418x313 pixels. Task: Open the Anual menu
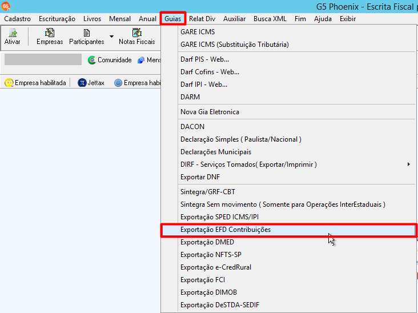tap(147, 19)
